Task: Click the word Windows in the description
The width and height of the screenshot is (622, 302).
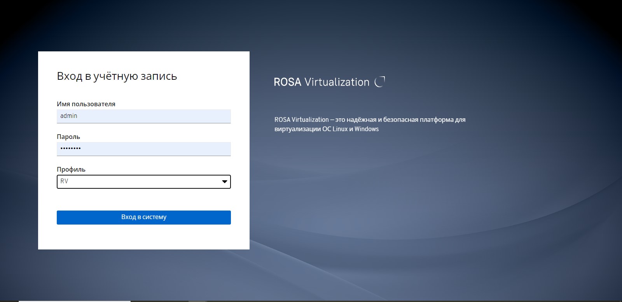Action: tap(366, 129)
